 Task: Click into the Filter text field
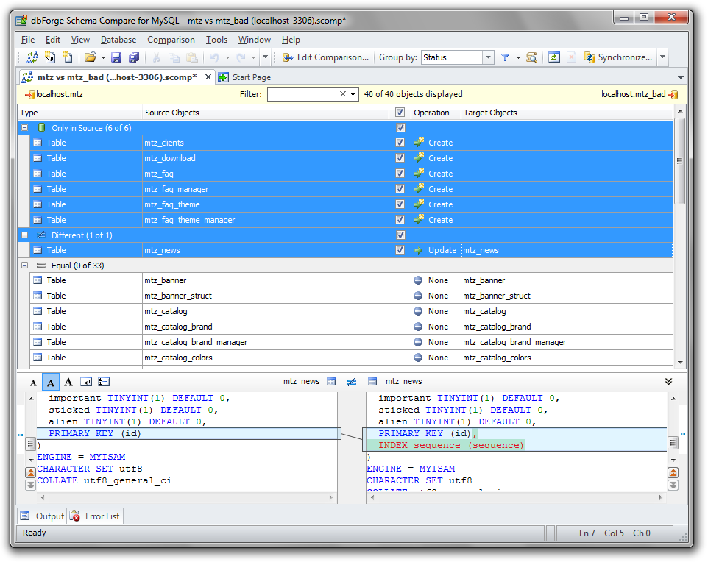click(x=303, y=94)
